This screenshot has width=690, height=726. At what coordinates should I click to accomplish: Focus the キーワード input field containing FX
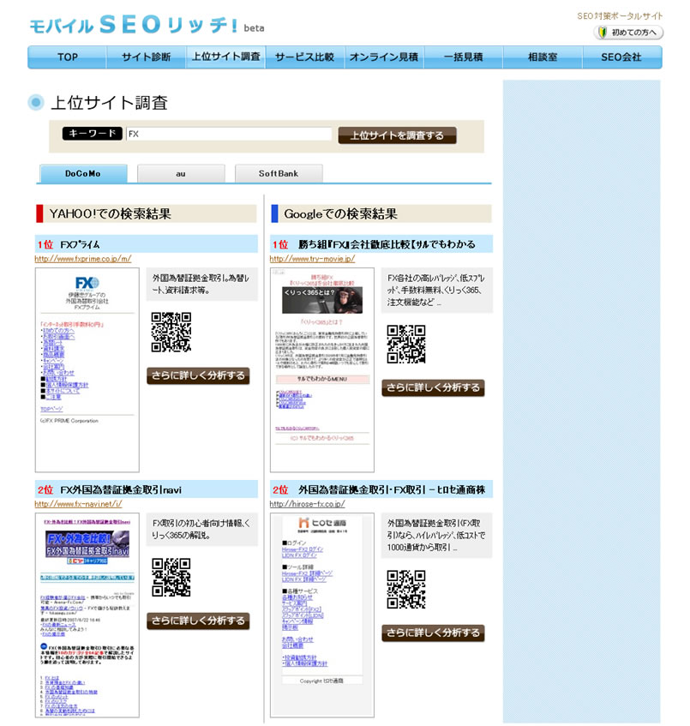tap(229, 134)
